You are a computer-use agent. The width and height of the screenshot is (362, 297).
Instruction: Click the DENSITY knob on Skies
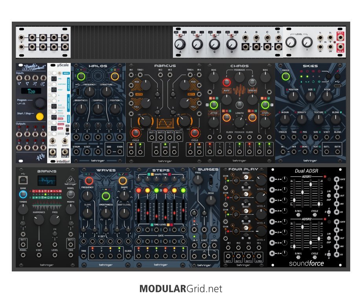click(x=301, y=120)
